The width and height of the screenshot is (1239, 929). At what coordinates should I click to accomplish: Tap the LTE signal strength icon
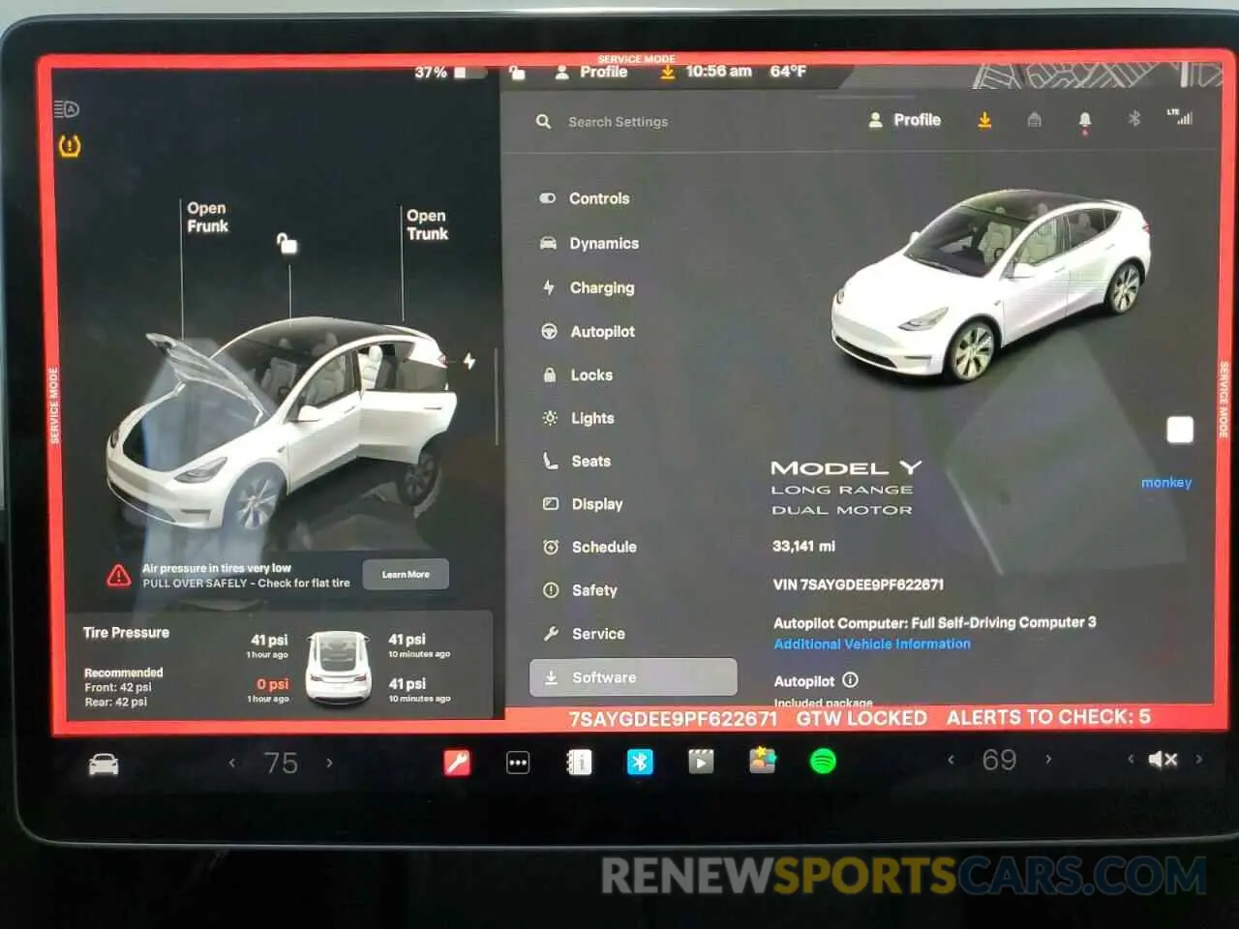pos(1180,117)
